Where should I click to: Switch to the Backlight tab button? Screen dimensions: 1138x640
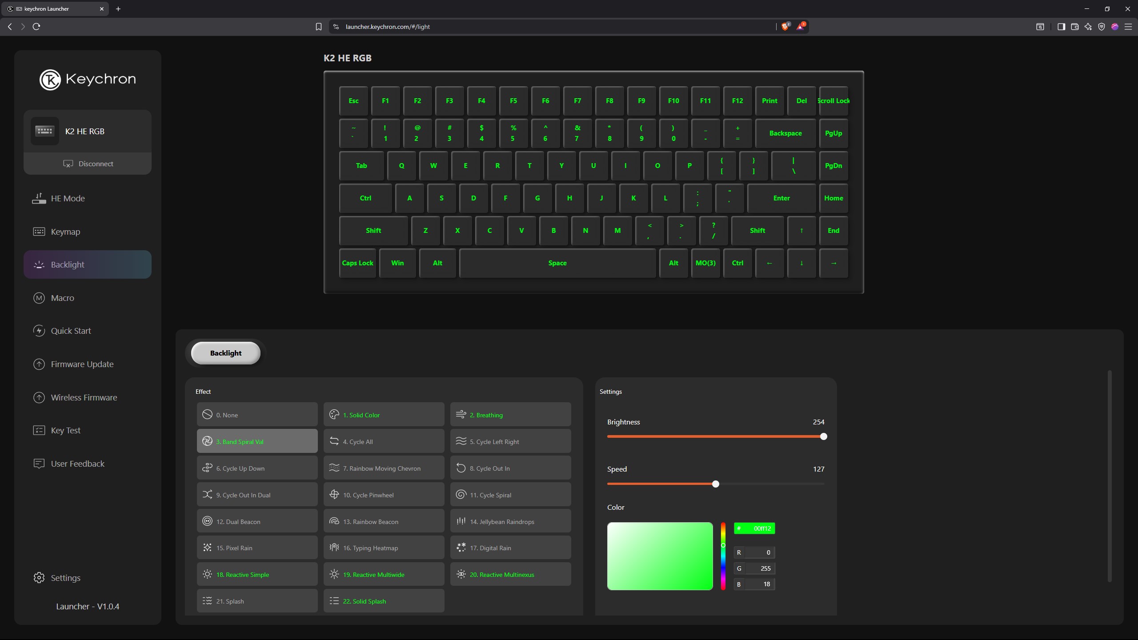[x=226, y=353]
